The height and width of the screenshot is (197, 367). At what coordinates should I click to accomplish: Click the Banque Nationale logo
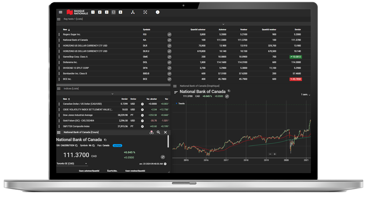(x=77, y=12)
